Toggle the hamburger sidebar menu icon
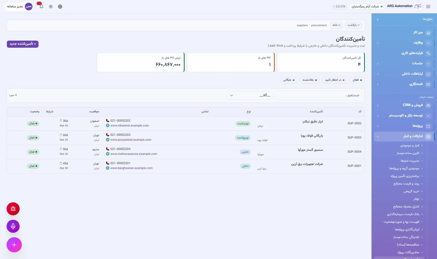This screenshot has height=259, width=437. click(428, 7)
